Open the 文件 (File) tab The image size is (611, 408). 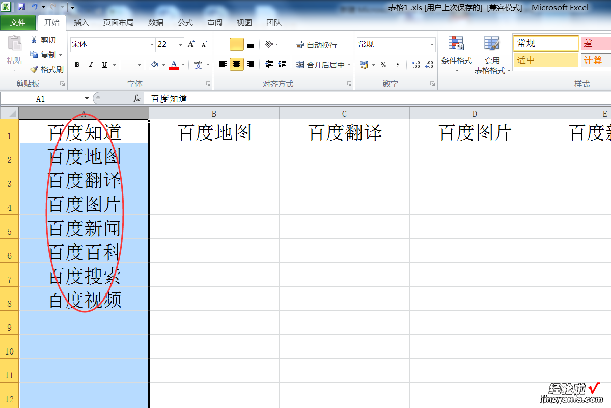coord(18,23)
